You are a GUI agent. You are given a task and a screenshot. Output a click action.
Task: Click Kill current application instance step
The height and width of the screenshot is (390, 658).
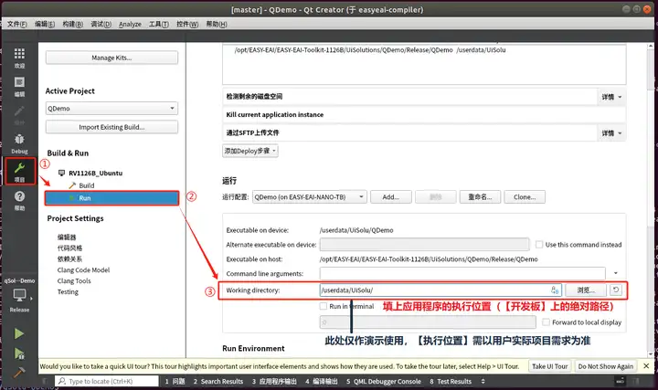point(424,114)
